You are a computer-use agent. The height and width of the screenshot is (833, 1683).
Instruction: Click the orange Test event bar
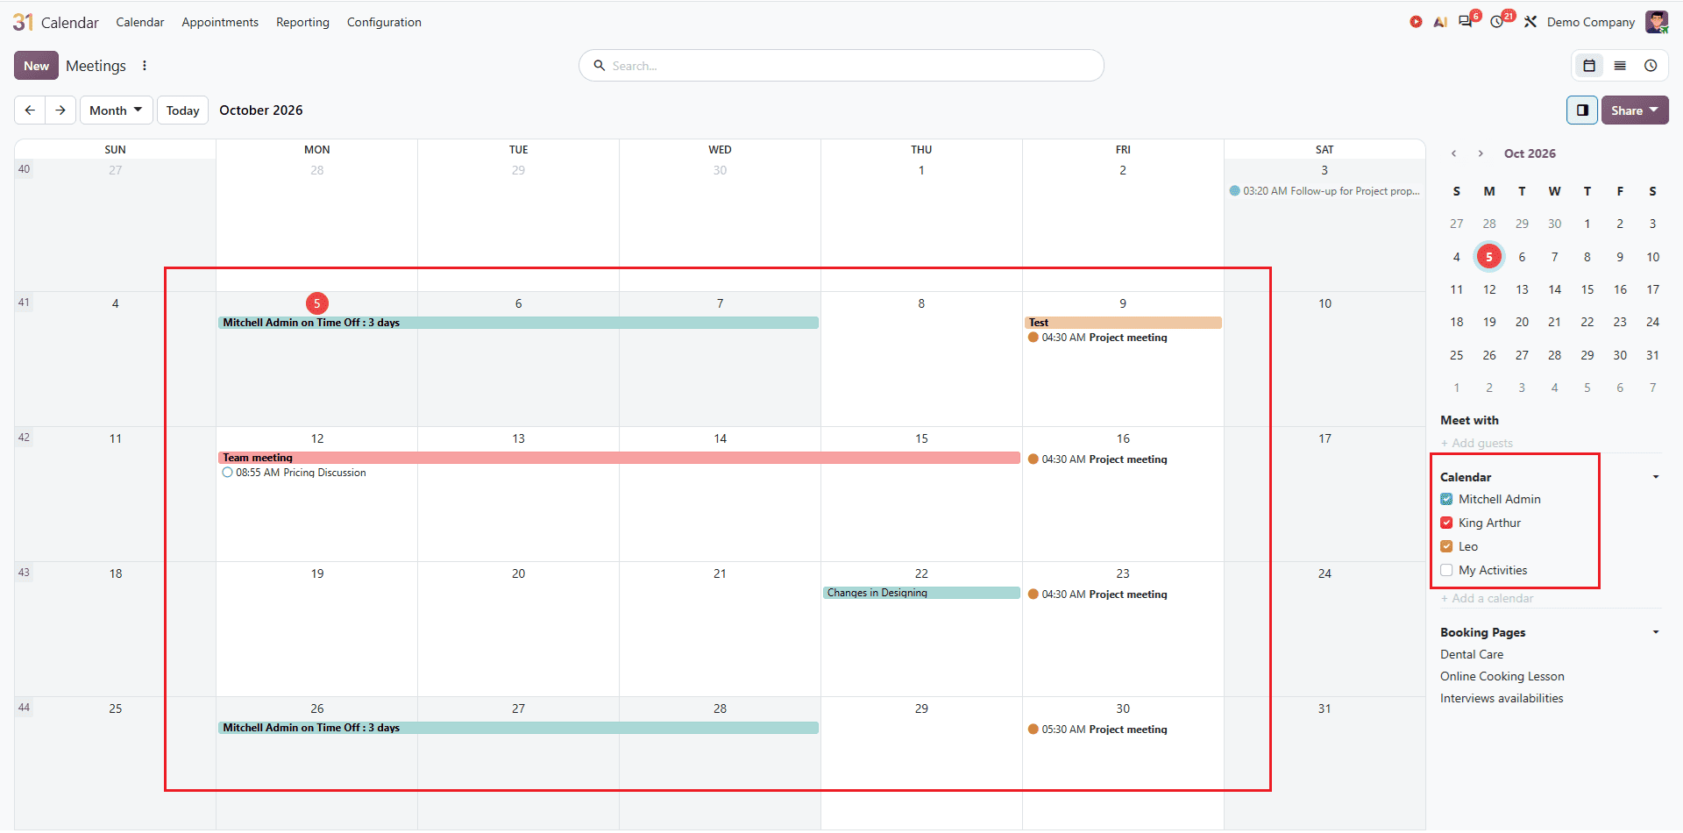coord(1123,323)
